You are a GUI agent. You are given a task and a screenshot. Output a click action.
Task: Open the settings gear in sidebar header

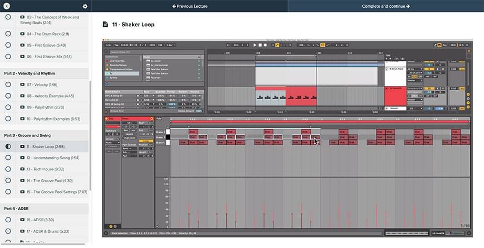[x=85, y=6]
